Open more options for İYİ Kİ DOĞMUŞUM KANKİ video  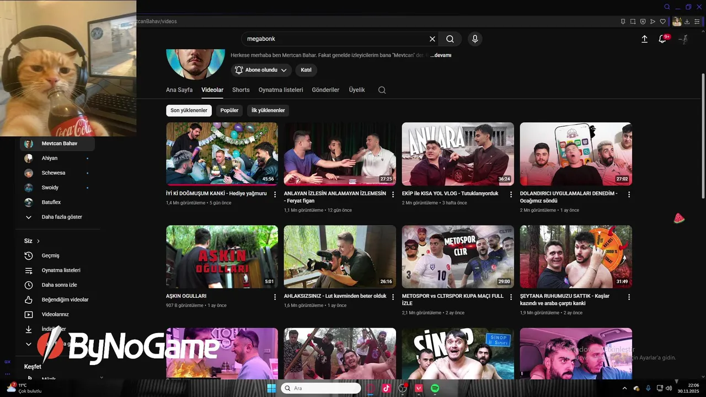[x=275, y=195]
